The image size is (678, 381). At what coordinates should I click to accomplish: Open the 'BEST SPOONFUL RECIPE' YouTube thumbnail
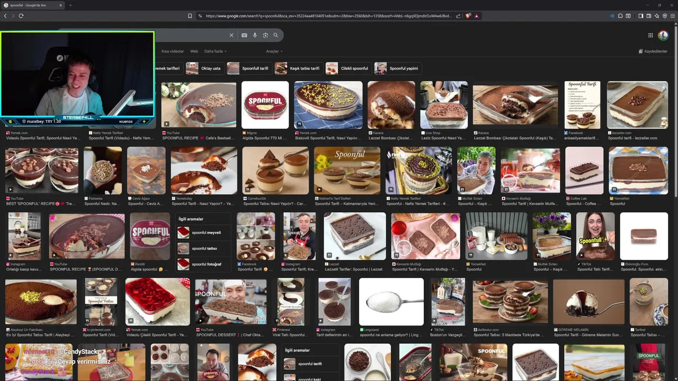[x=42, y=170]
